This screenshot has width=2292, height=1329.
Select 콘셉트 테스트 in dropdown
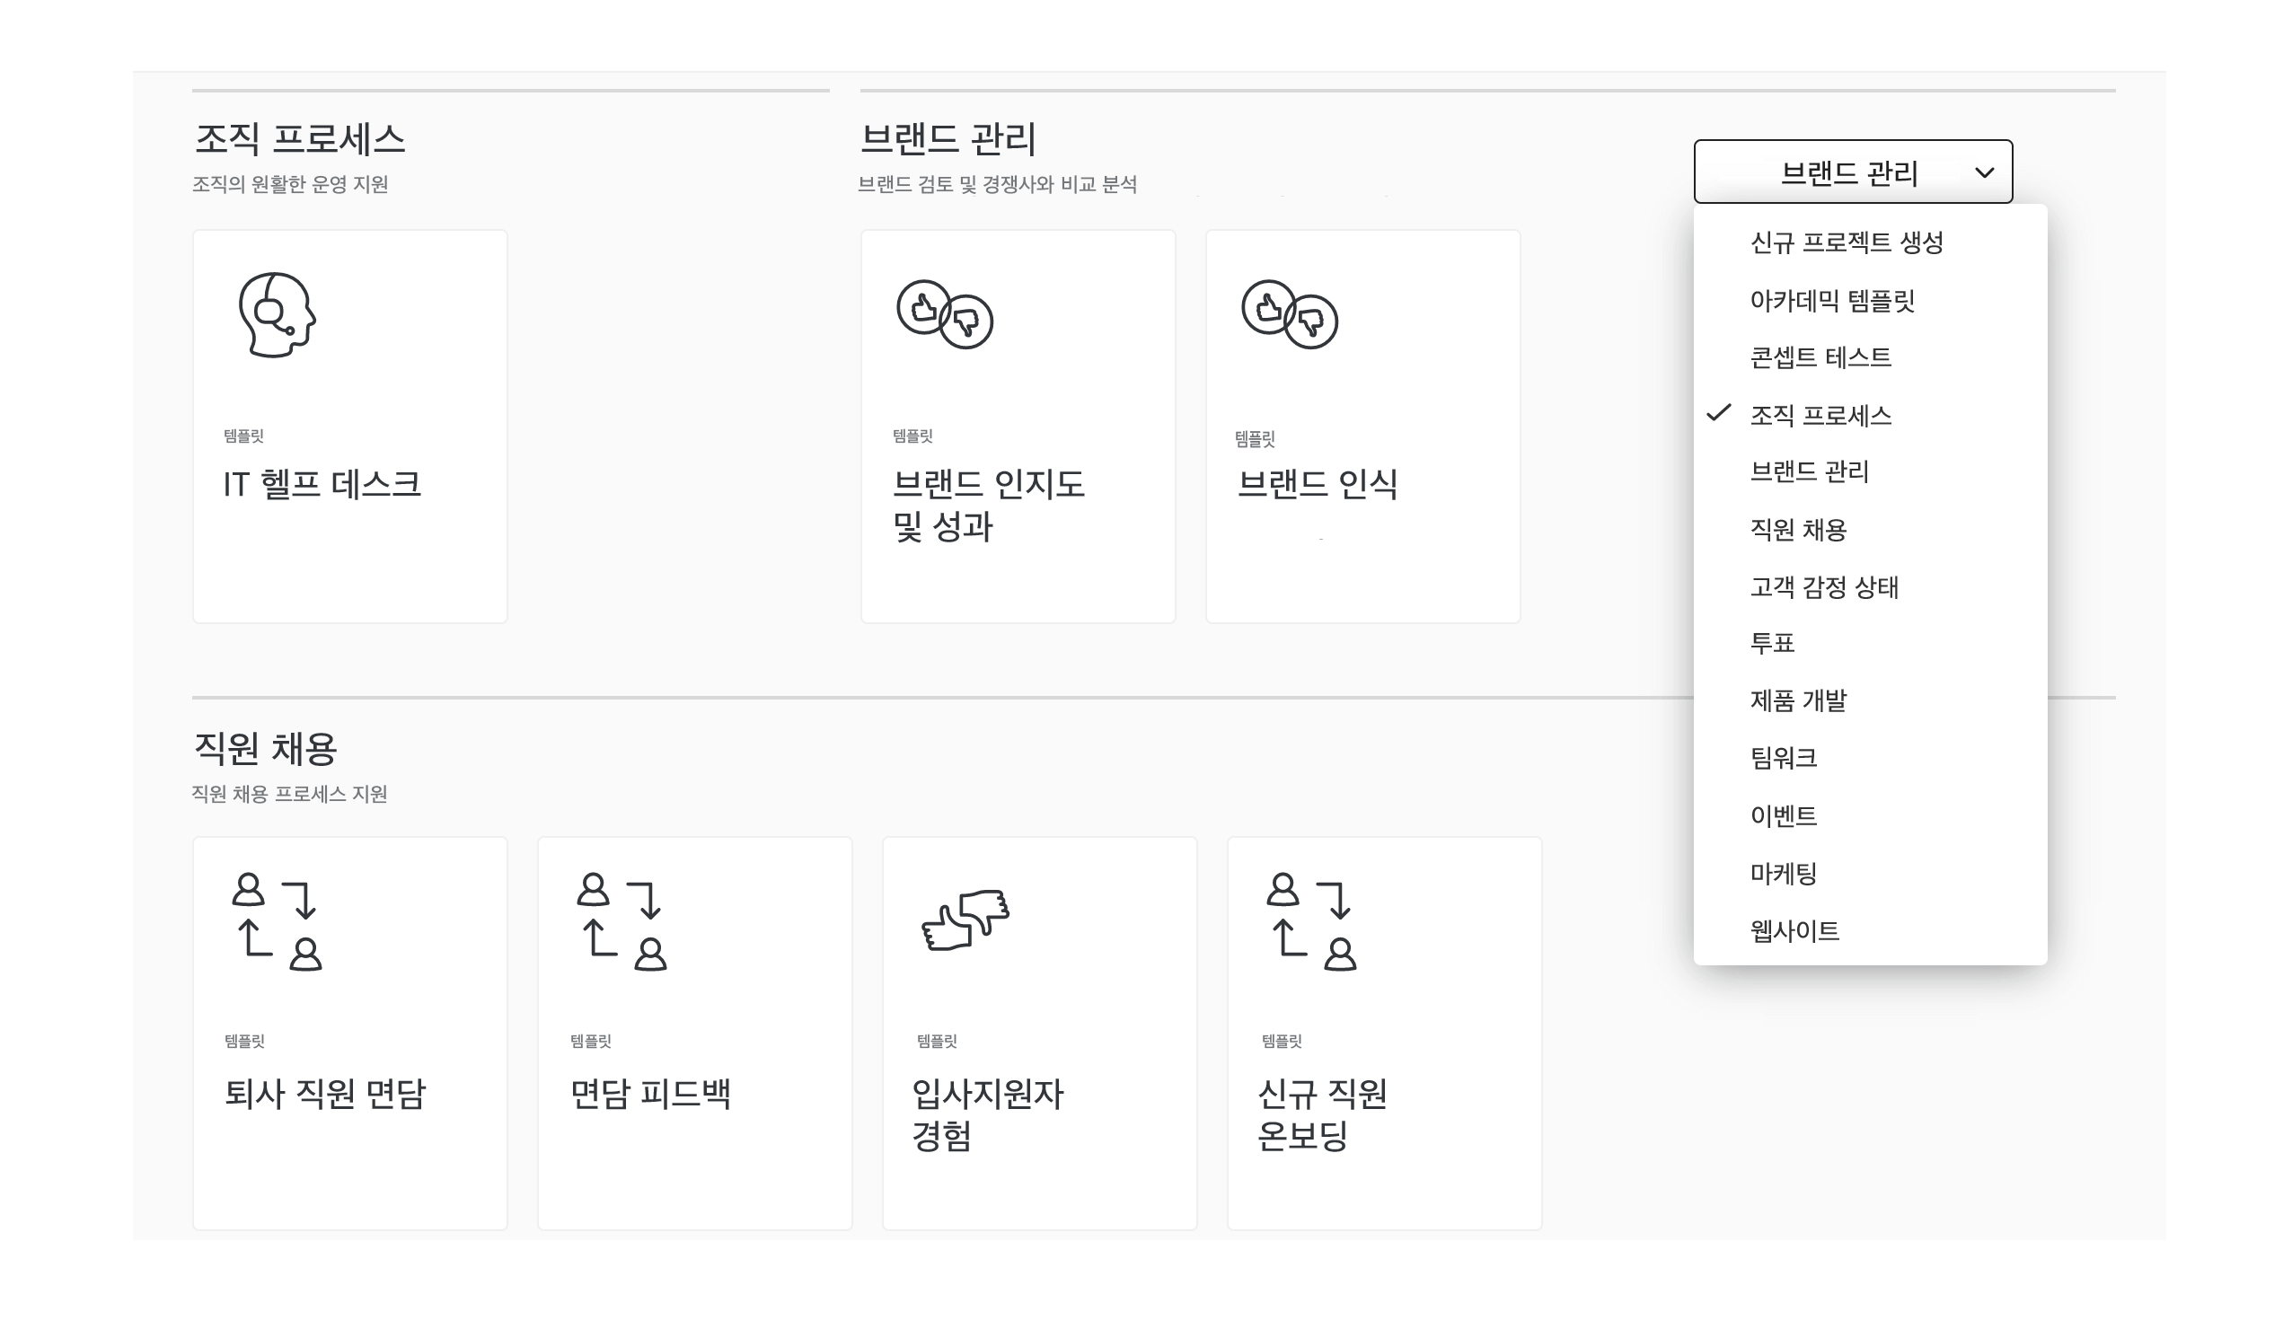click(x=1870, y=357)
